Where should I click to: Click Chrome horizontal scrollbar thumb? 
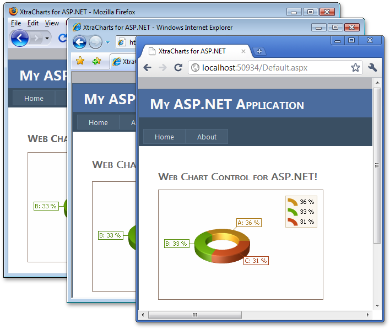[195, 315]
